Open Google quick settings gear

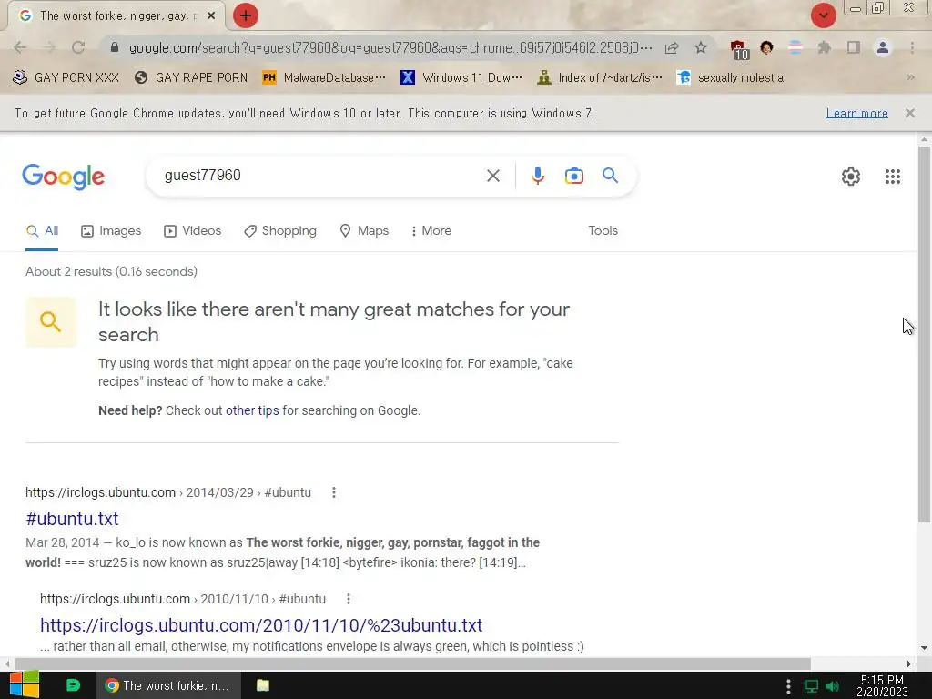(851, 177)
